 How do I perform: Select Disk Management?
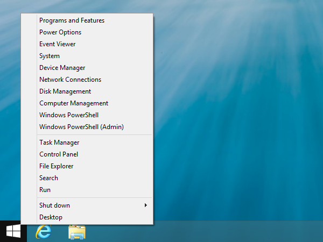click(x=65, y=91)
